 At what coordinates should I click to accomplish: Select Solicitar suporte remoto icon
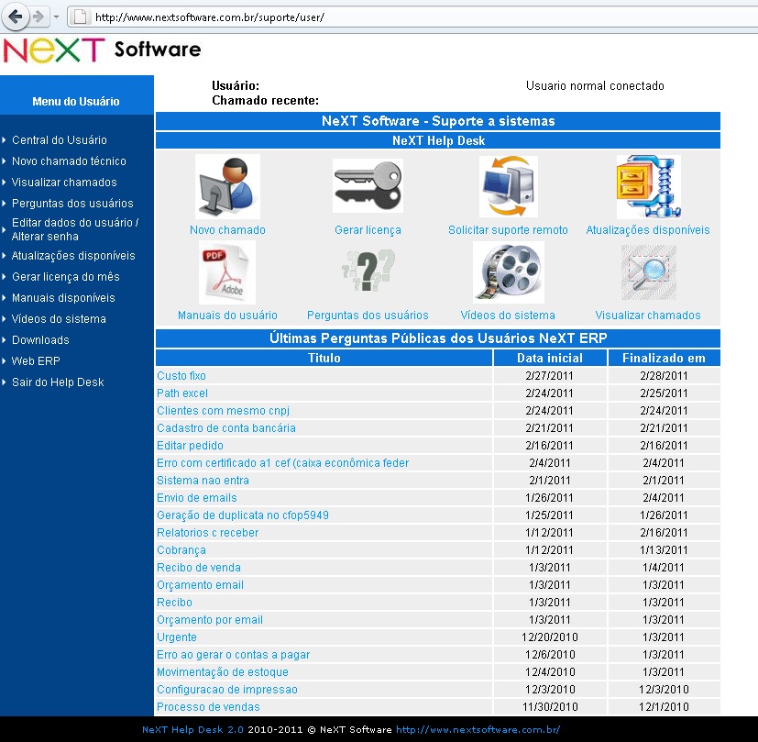[x=507, y=185]
